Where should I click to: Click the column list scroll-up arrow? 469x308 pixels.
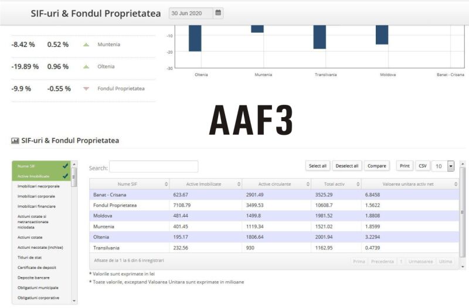pyautogui.click(x=74, y=164)
